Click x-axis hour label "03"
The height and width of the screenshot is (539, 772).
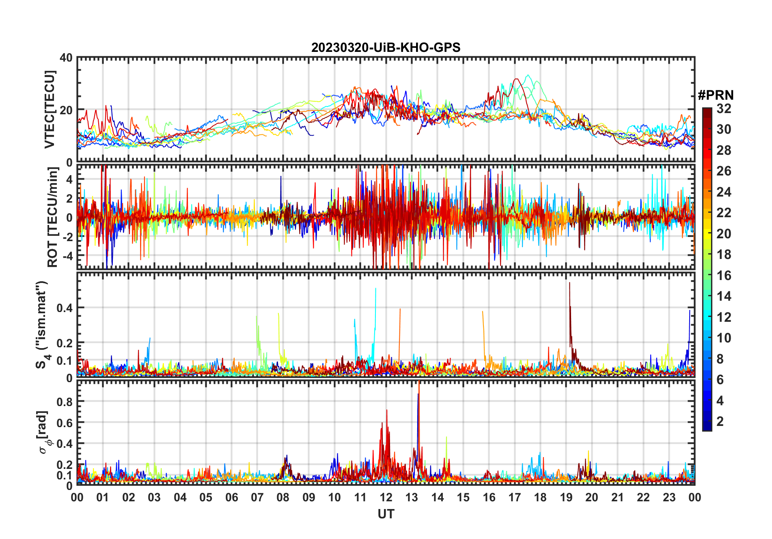[154, 497]
